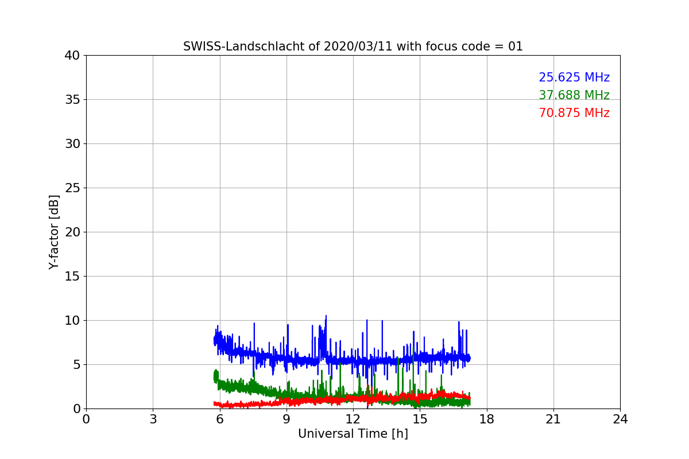The image size is (689, 459).
Task: Click the plot title SWISS-Landschlacht of 2020/03/11
Action: click(x=353, y=46)
